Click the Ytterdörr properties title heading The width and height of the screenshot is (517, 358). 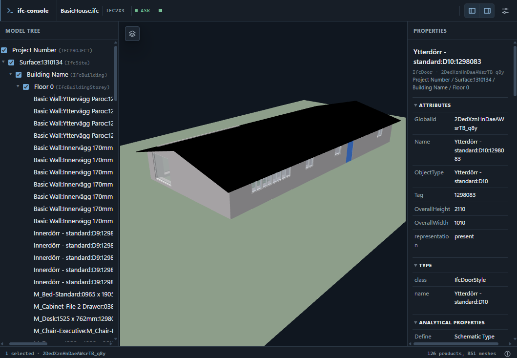click(447, 57)
